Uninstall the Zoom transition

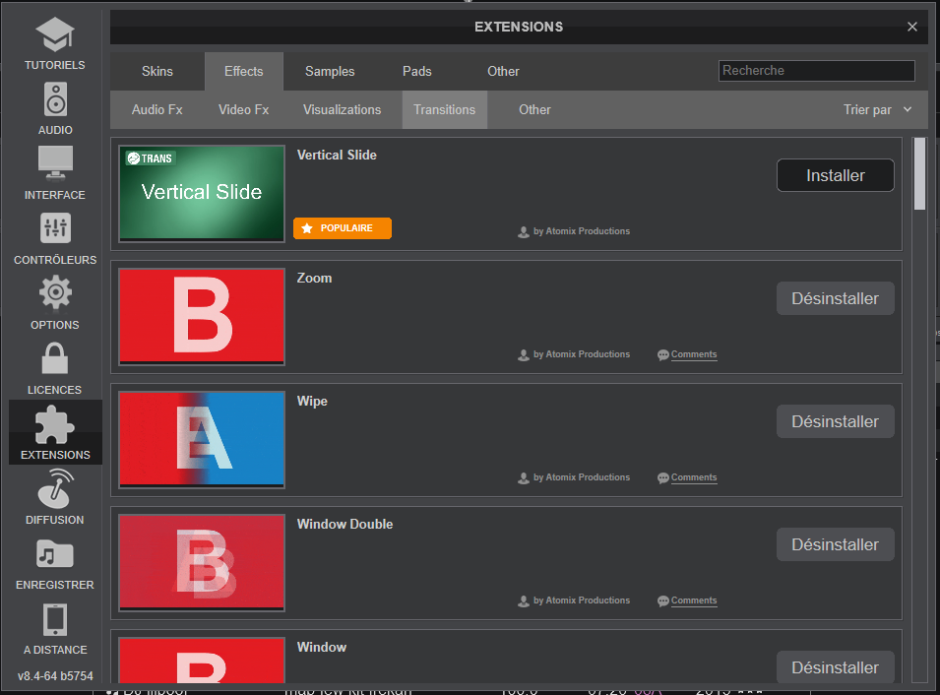click(835, 298)
